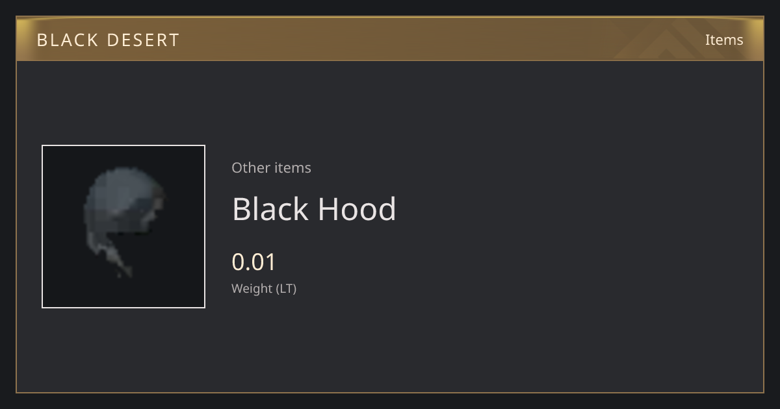Select the 0.01 weight value

(253, 262)
